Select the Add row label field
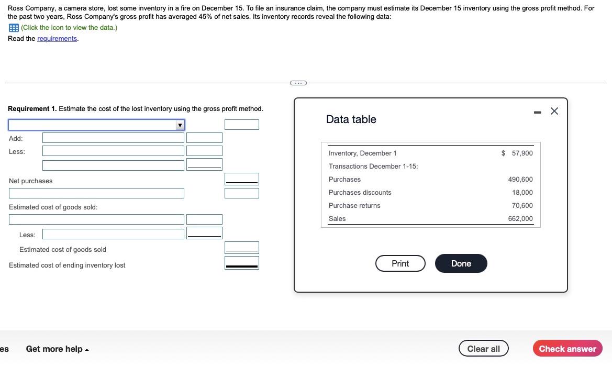The height and width of the screenshot is (366, 612). pos(113,138)
